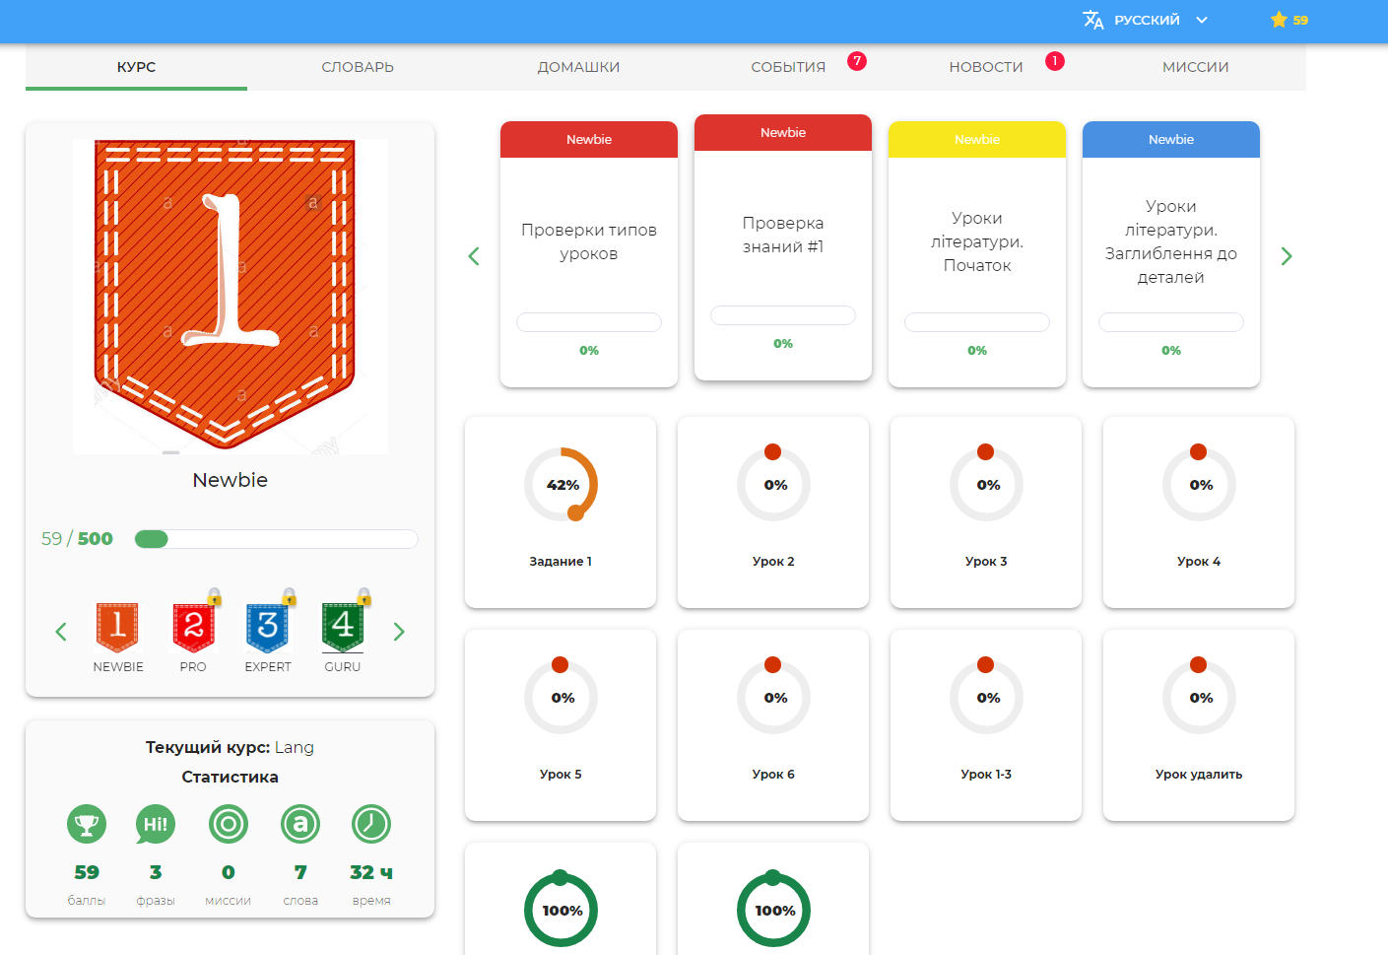This screenshot has width=1388, height=955.
Task: Click the 59/500 points progress bar
Action: coord(276,539)
